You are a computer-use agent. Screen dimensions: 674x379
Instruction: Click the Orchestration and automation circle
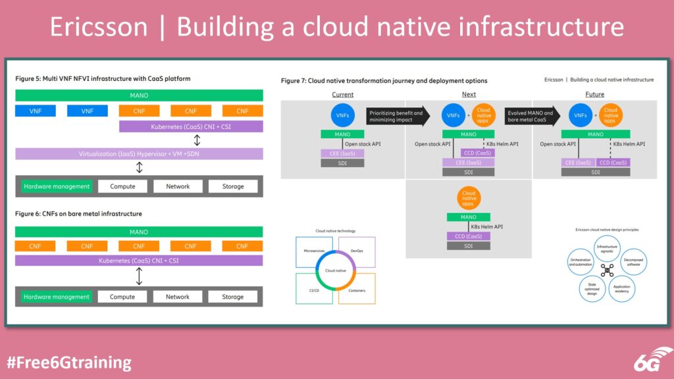point(581,262)
